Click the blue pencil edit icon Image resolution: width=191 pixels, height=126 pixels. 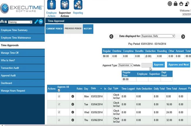(36, 22)
